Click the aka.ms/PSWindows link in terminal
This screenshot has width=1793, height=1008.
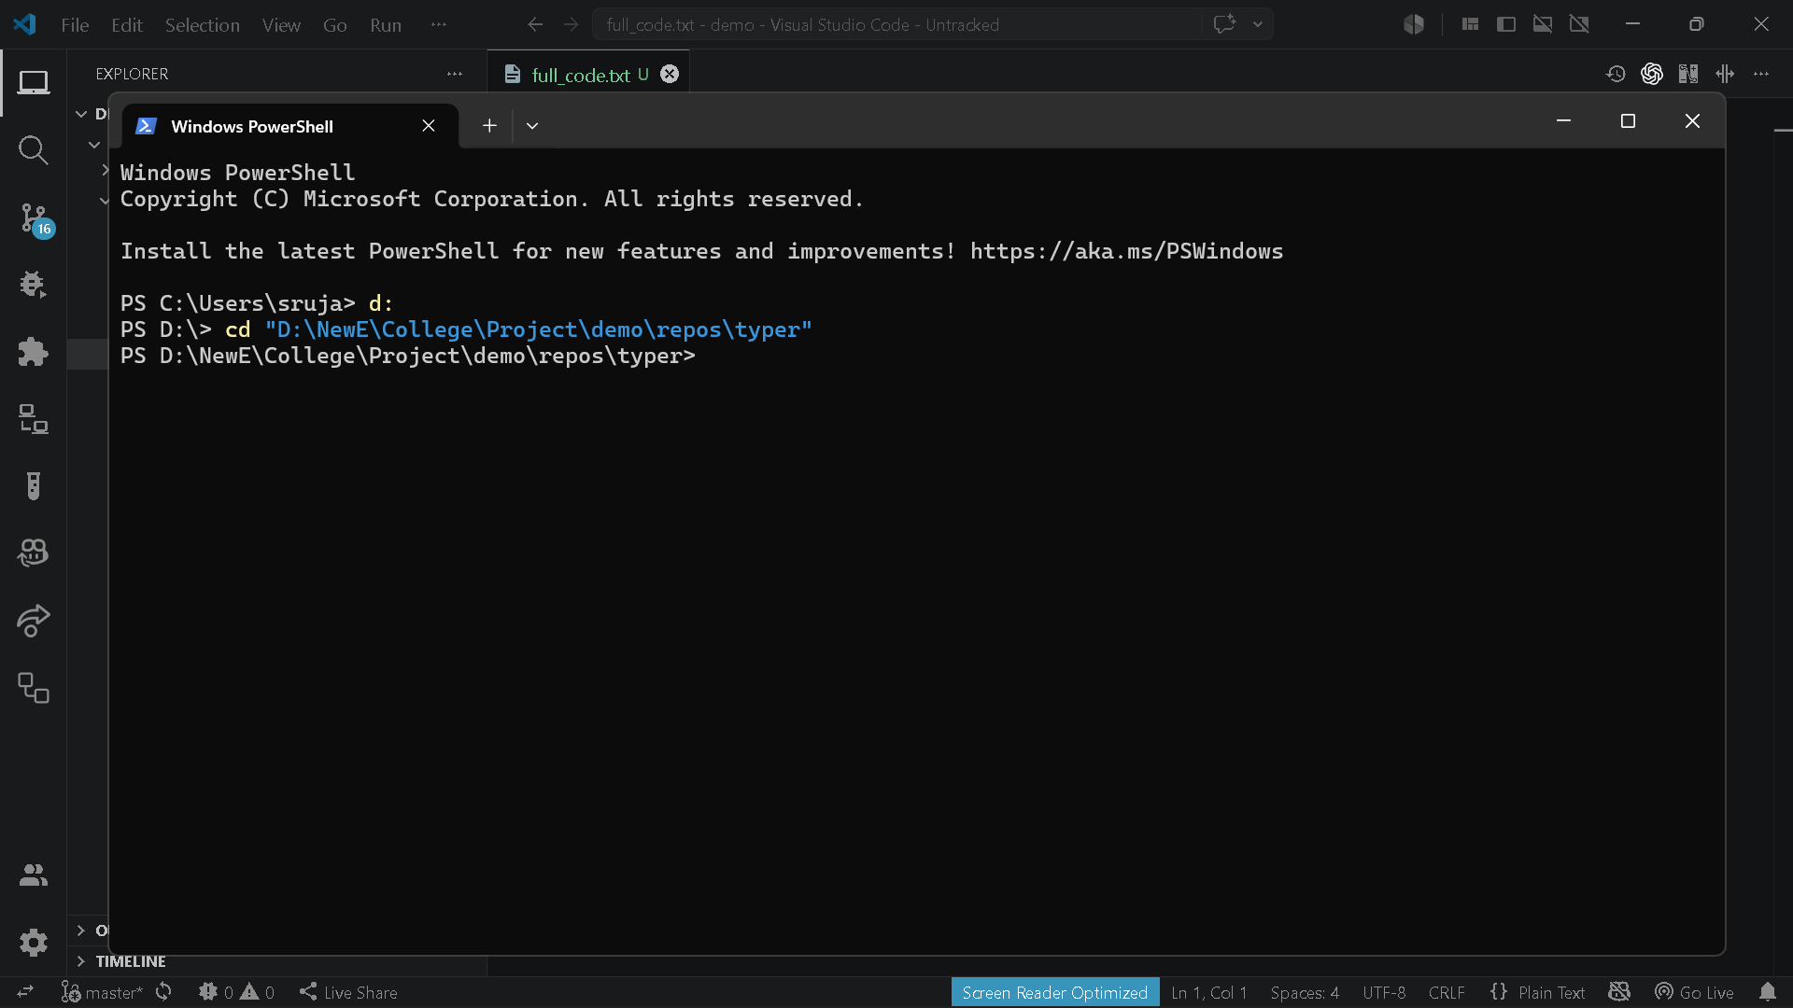pos(1126,251)
